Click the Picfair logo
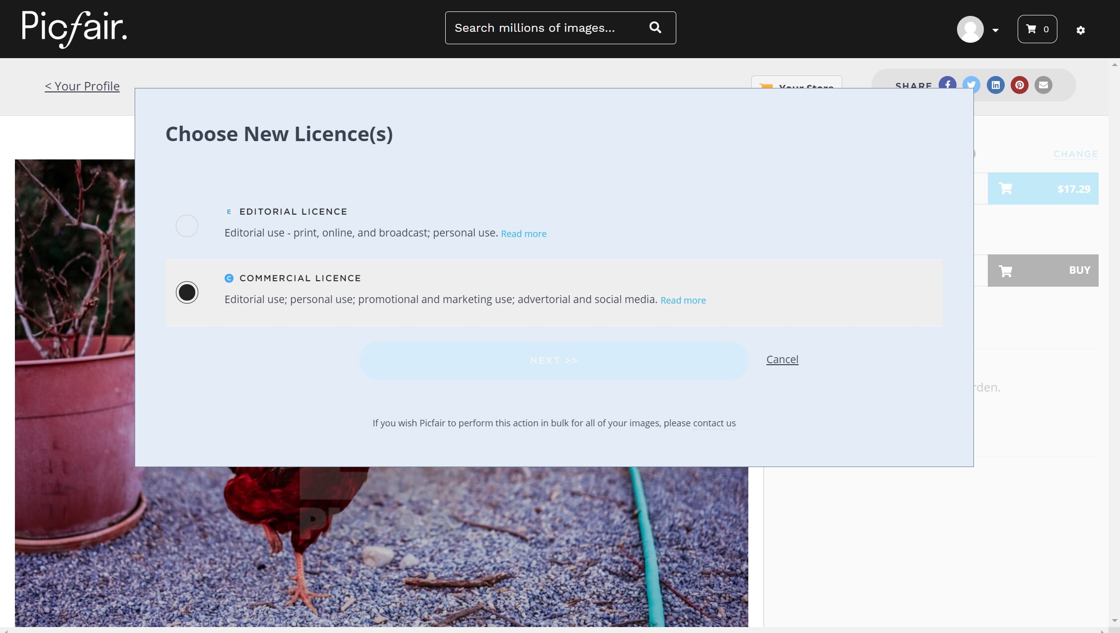The width and height of the screenshot is (1120, 633). click(x=75, y=29)
